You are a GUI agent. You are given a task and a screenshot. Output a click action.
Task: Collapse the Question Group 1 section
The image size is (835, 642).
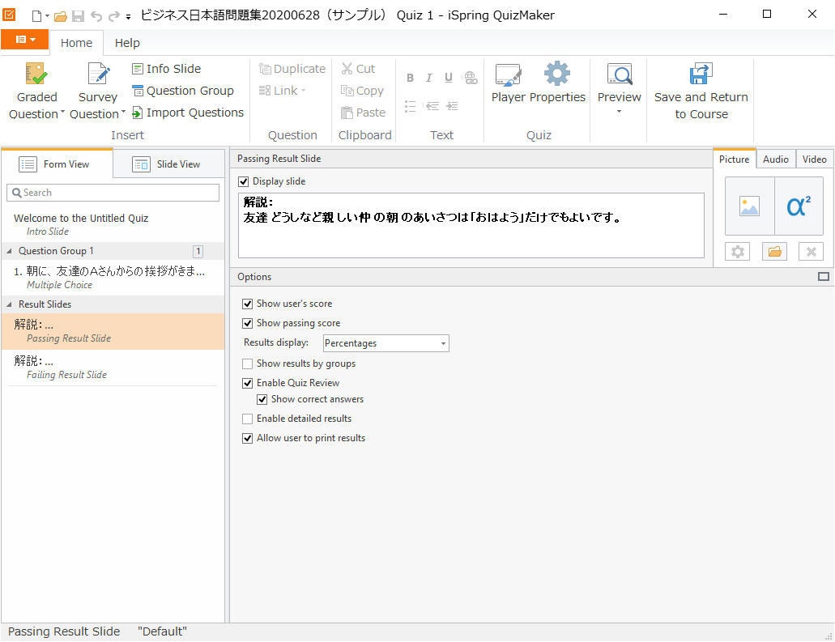click(x=10, y=251)
